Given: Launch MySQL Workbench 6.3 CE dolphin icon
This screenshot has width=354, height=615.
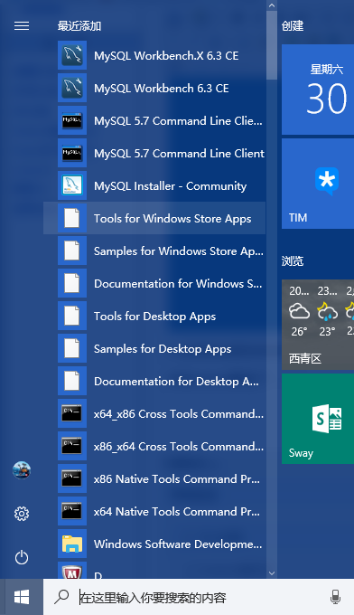Looking at the screenshot, I should tap(72, 88).
